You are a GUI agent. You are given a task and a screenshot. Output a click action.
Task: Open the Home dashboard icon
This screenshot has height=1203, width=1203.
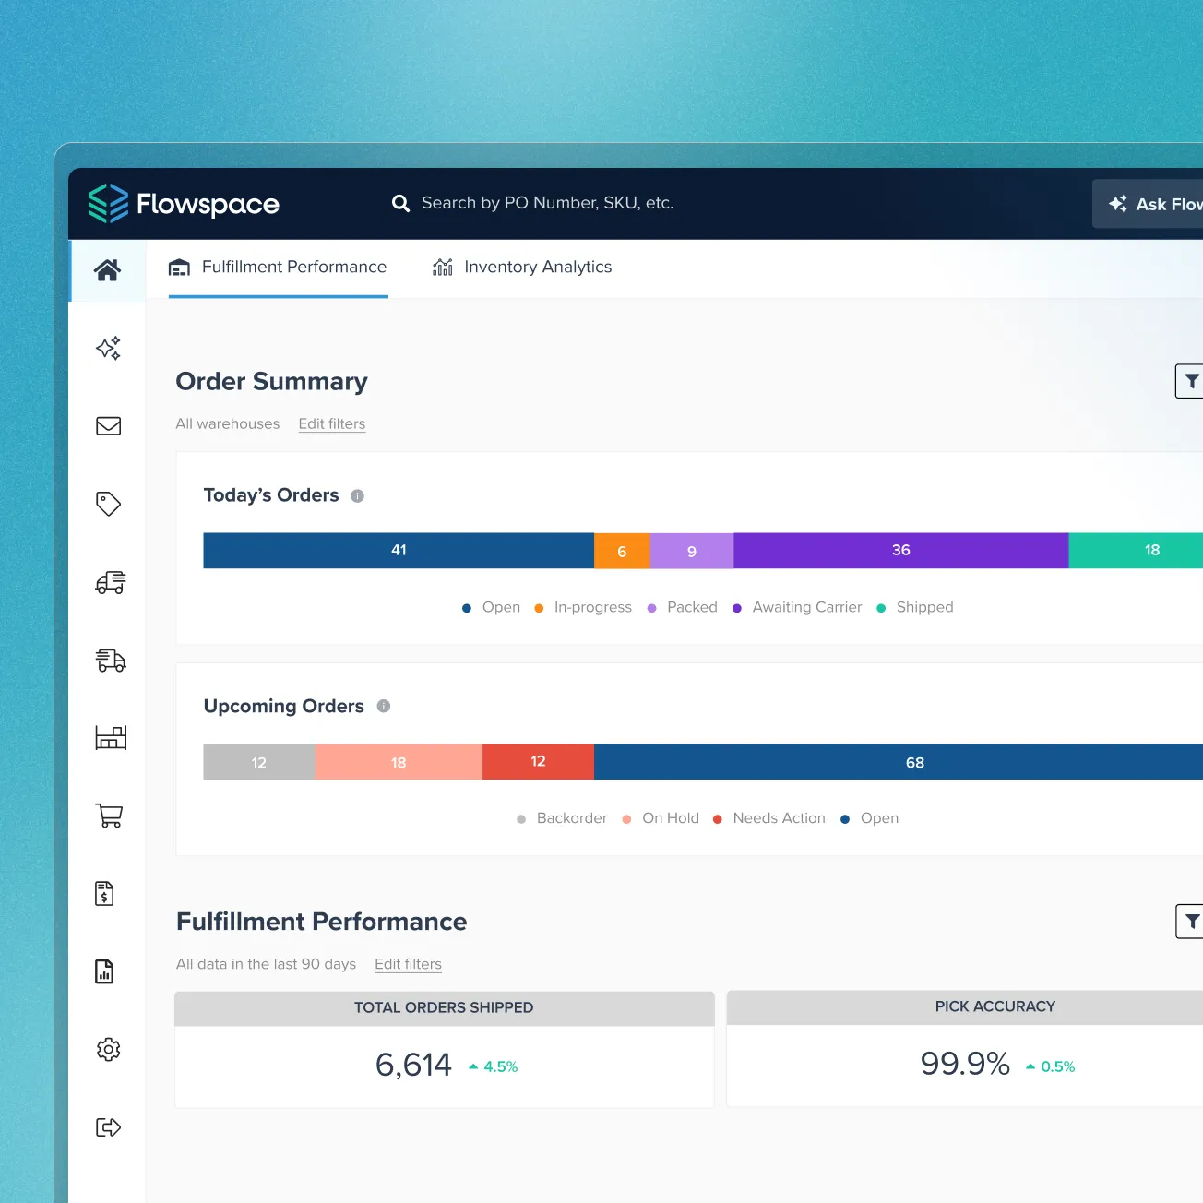click(x=107, y=269)
